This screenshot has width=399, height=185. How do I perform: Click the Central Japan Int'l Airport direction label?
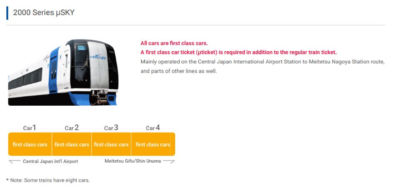(x=50, y=161)
